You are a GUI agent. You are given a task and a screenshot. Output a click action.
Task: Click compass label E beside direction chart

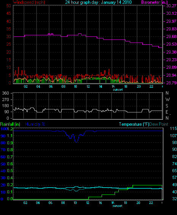point(167,112)
